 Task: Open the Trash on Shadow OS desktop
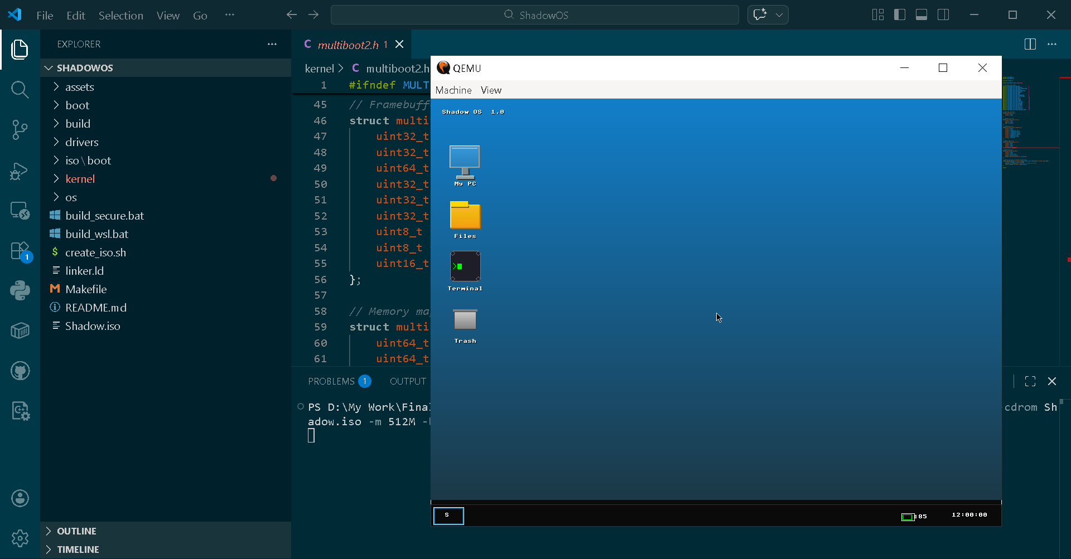pyautogui.click(x=465, y=320)
